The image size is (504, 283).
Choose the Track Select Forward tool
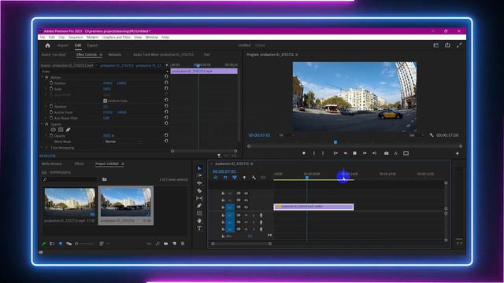pos(199,175)
